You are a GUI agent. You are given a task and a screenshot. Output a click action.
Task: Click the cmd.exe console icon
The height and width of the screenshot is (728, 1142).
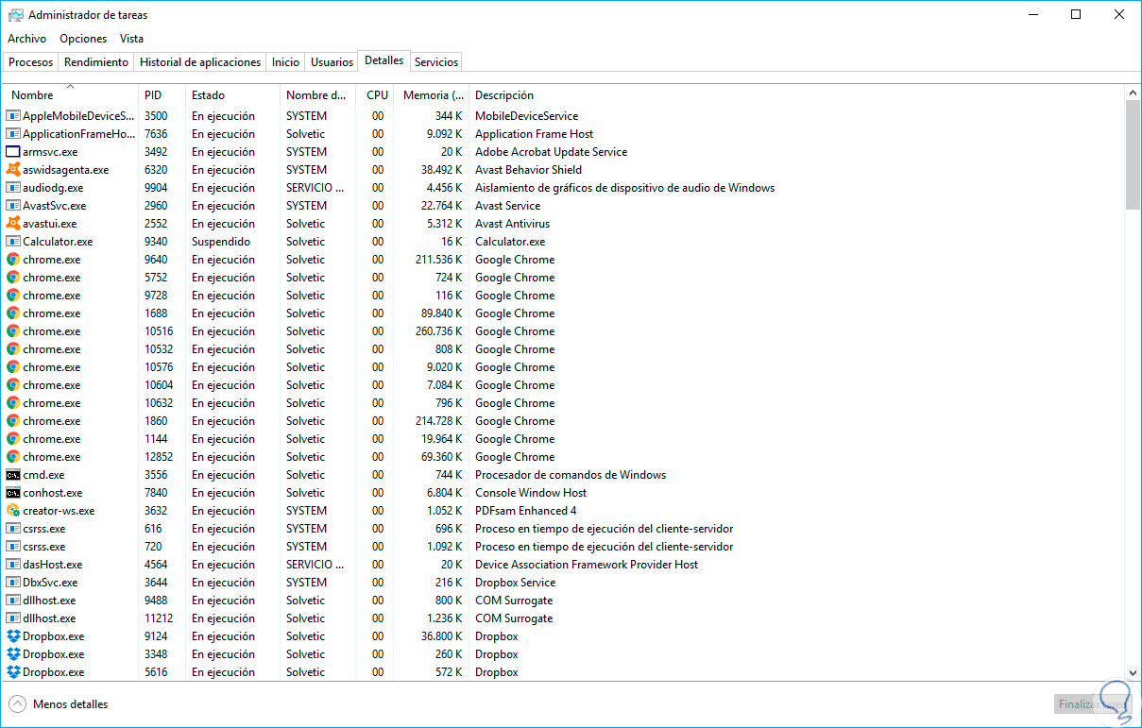pyautogui.click(x=13, y=475)
